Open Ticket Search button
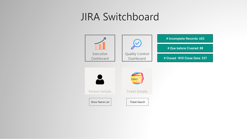This screenshot has height=139, width=247. [x=137, y=102]
